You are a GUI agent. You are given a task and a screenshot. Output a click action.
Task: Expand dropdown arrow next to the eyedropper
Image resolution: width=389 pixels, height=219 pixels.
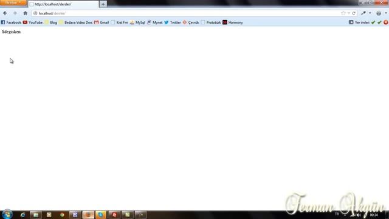[x=370, y=13]
